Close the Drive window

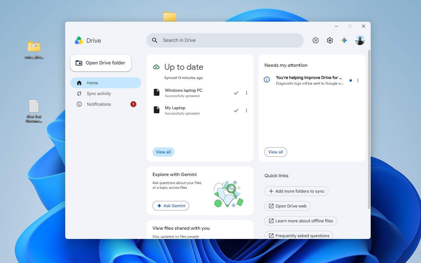click(x=364, y=26)
